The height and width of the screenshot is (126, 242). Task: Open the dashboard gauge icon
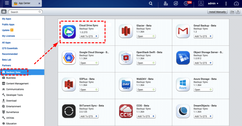pos(236,3)
